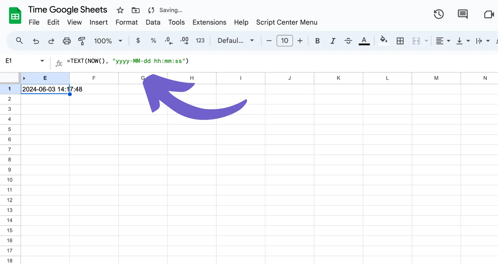Star the Time Google Sheets document
498x264 pixels.
(120, 10)
